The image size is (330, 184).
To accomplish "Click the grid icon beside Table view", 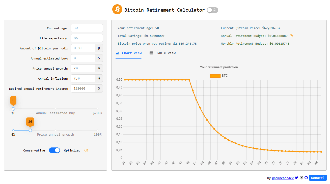I will click(x=151, y=53).
